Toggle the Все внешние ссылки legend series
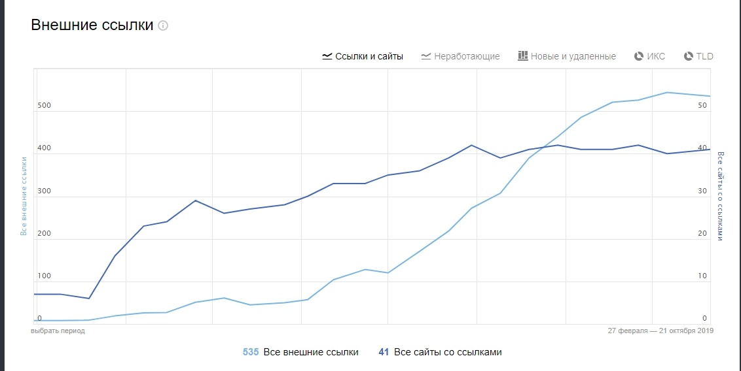 coord(311,352)
